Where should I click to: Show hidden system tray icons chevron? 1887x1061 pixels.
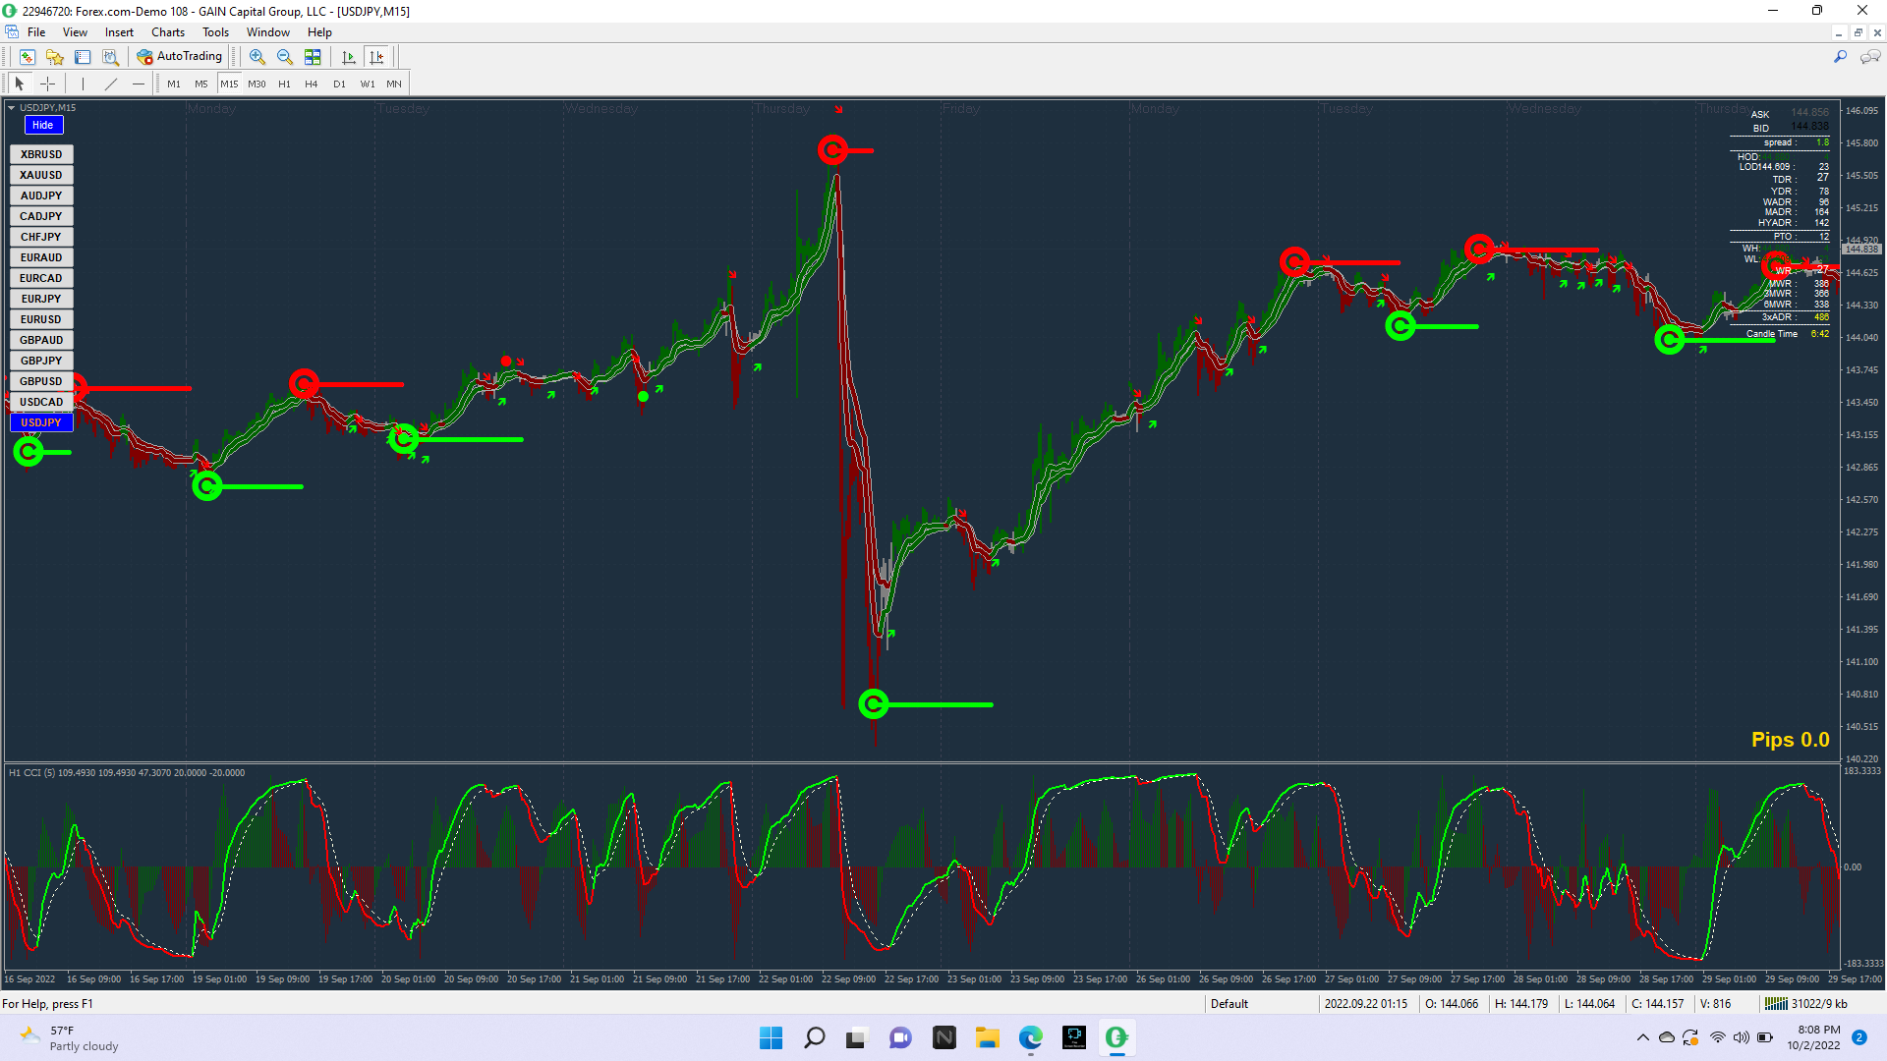click(x=1642, y=1037)
